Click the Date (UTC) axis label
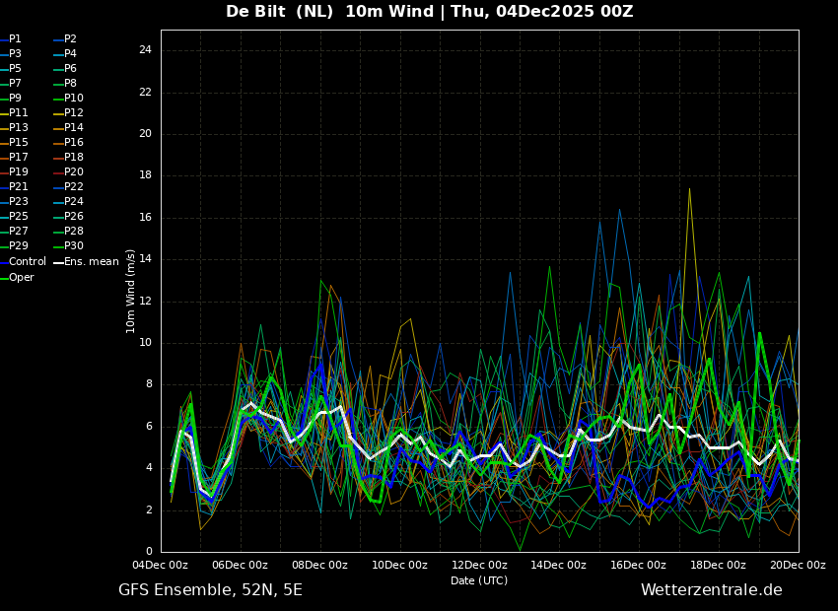Viewport: 838px width, 611px height. [479, 580]
